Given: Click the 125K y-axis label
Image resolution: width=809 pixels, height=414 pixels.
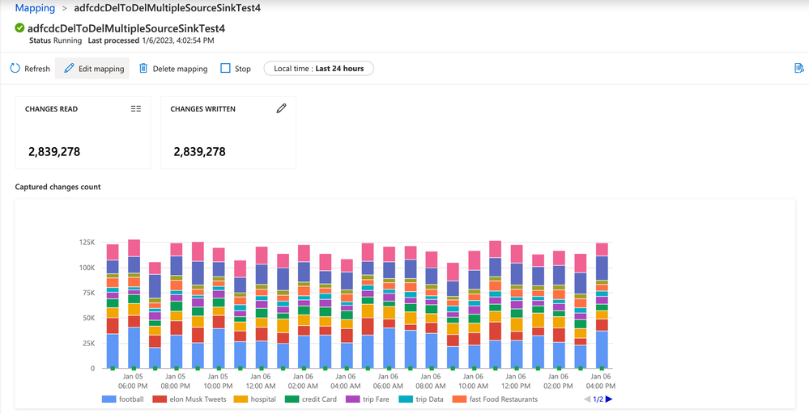Looking at the screenshot, I should [87, 242].
